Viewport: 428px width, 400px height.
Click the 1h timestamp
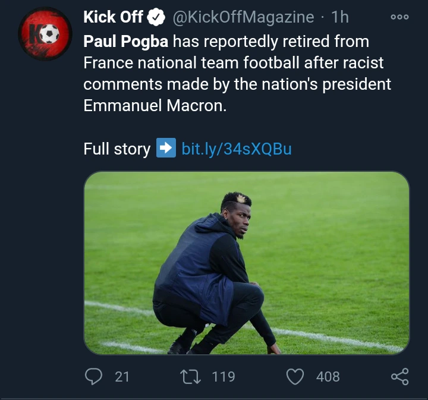[340, 17]
